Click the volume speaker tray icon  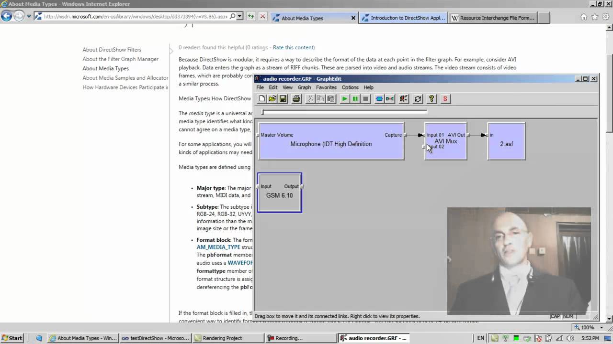[x=570, y=338]
